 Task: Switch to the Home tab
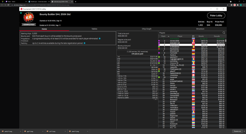pos(44,29)
